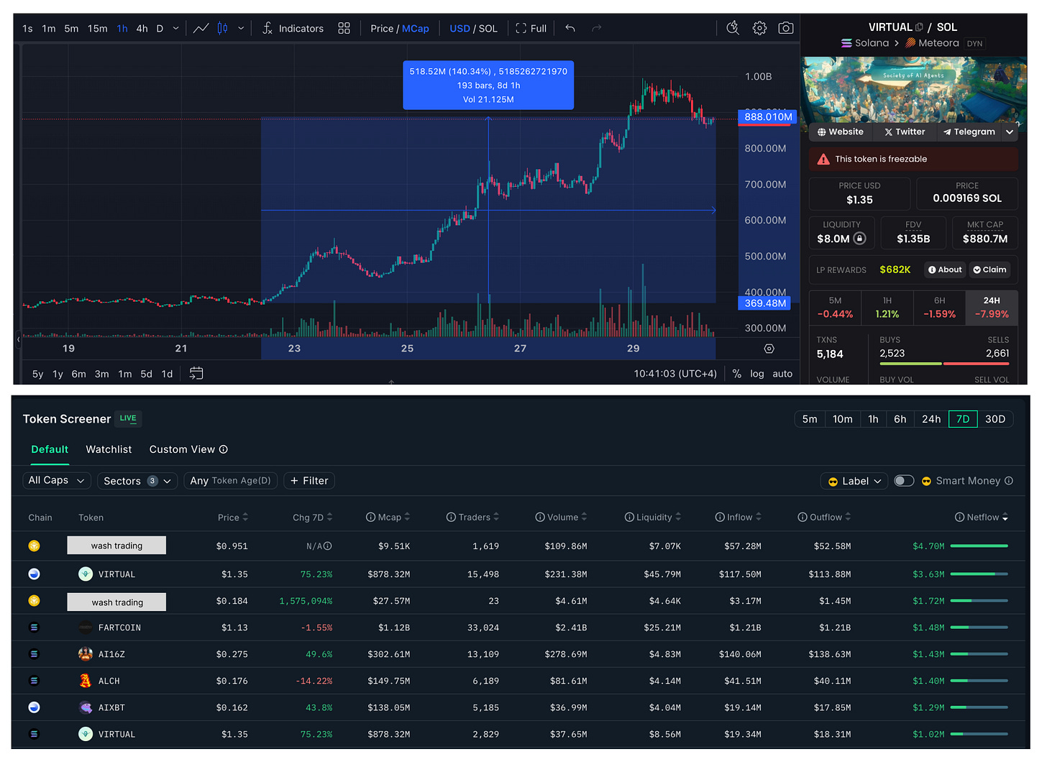
Task: Switch to the Watchlist tab
Action: (109, 449)
